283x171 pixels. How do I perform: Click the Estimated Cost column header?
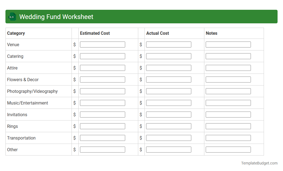[95, 33]
